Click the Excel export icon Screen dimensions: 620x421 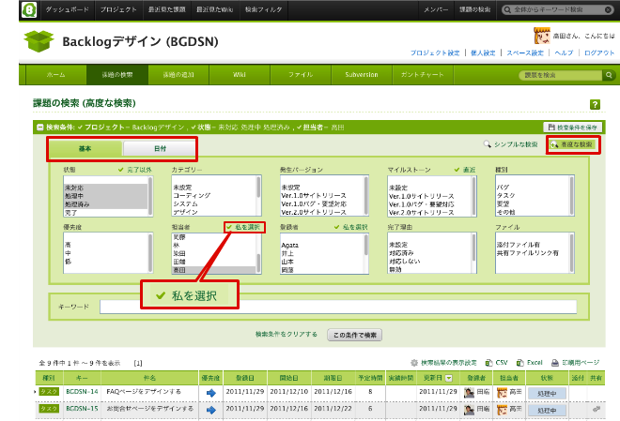pyautogui.click(x=520, y=363)
